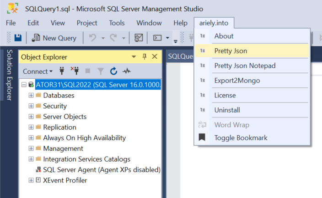
Task: Open the Help menu
Action: click(180, 23)
